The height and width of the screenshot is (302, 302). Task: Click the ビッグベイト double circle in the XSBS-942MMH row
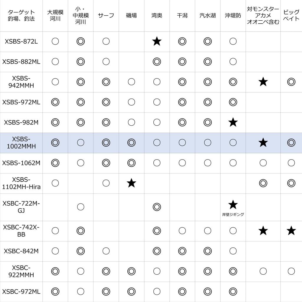click(291, 82)
